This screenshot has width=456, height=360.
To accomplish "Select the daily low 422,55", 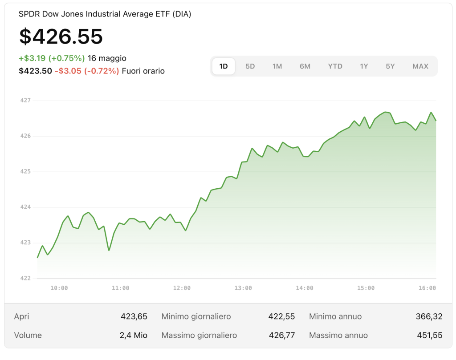I will pos(281,316).
